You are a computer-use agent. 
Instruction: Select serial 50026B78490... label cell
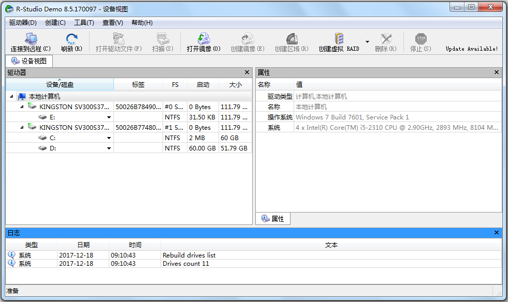click(138, 107)
